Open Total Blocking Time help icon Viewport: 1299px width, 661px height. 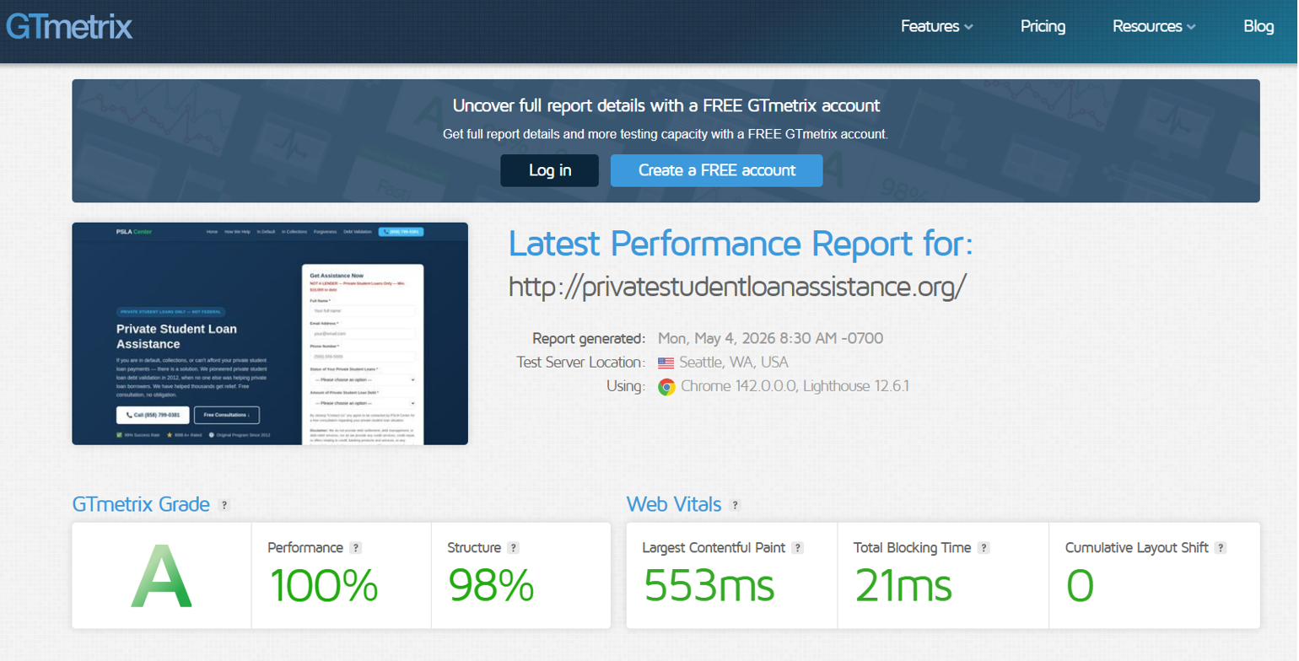[983, 548]
